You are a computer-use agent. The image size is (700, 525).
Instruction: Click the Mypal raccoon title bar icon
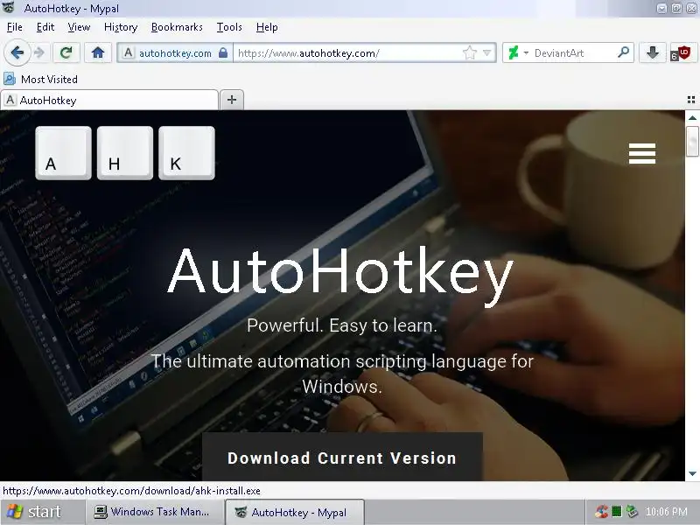9,8
